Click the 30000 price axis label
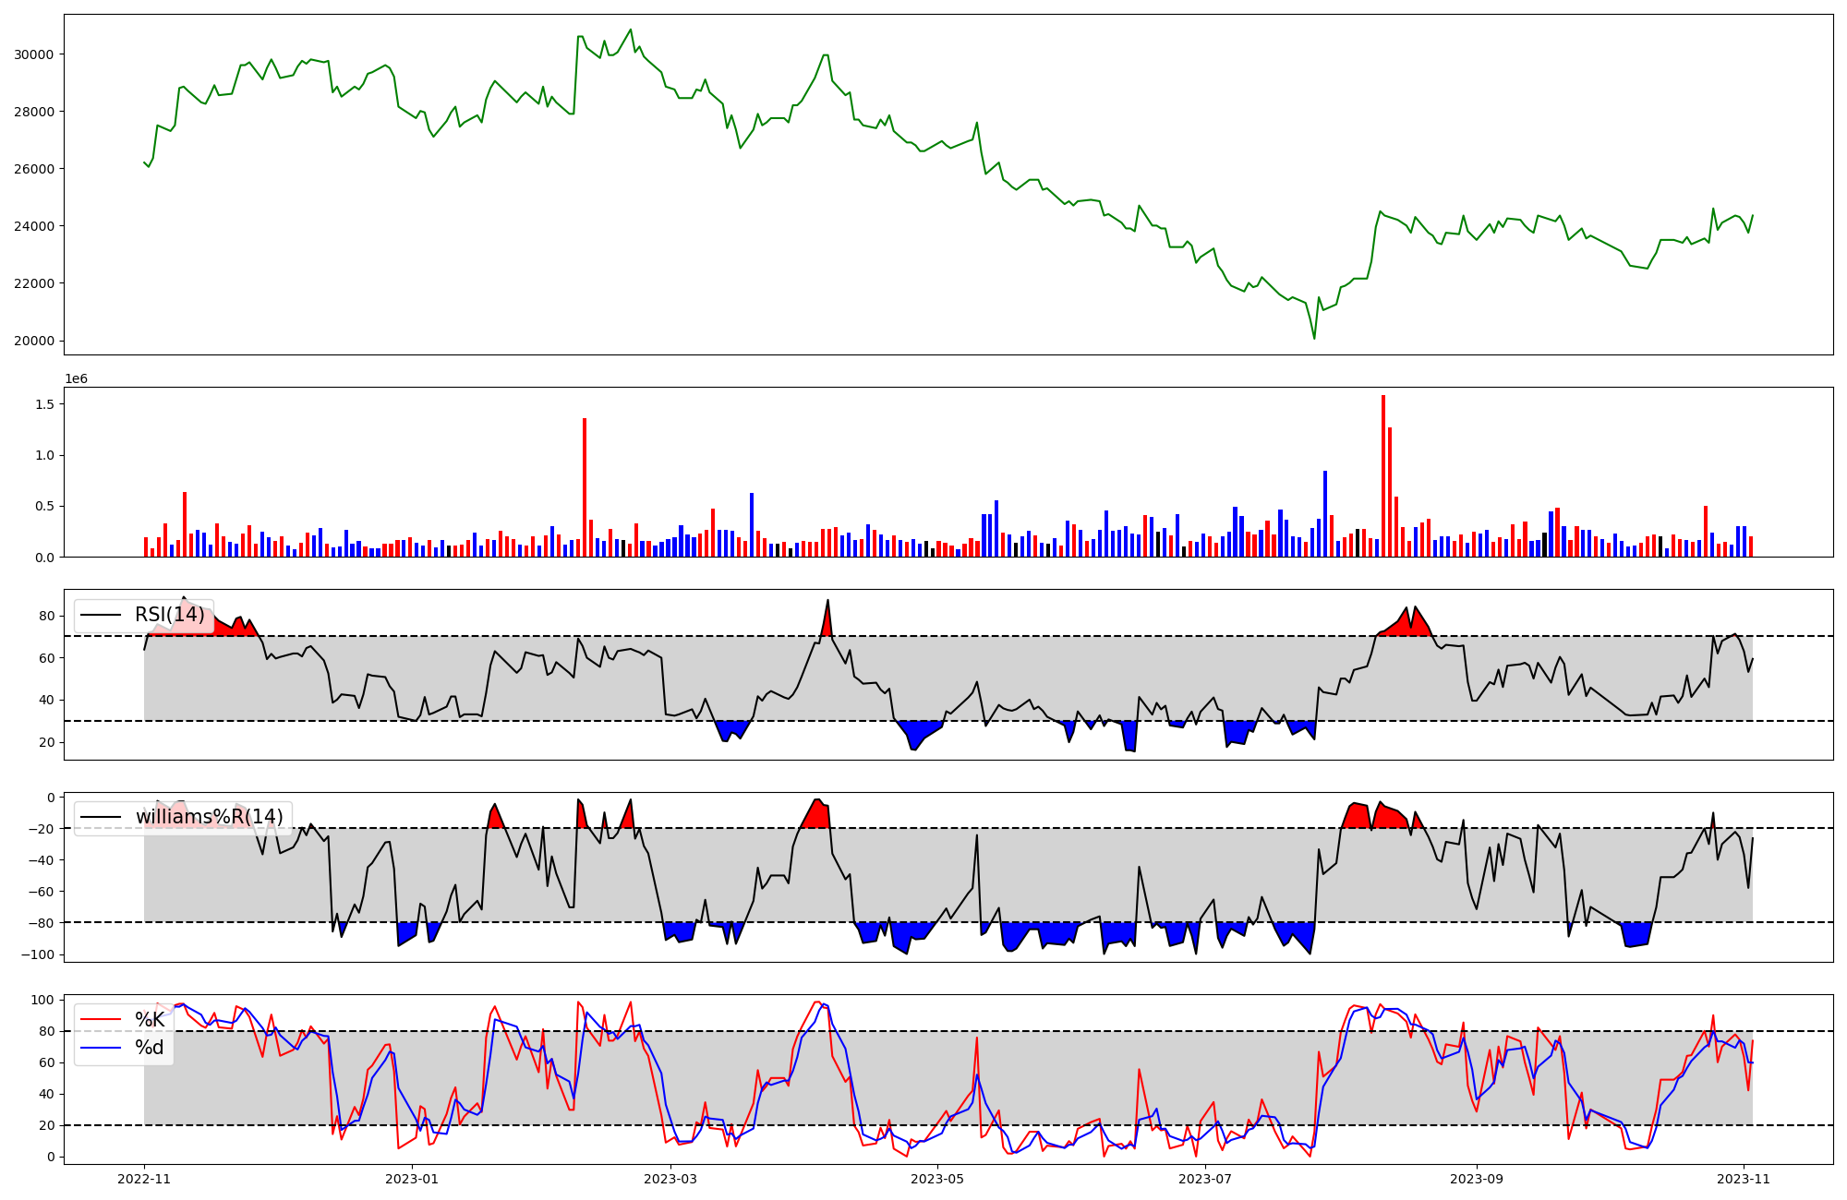This screenshot has height=1200, width=1847. pyautogui.click(x=33, y=54)
